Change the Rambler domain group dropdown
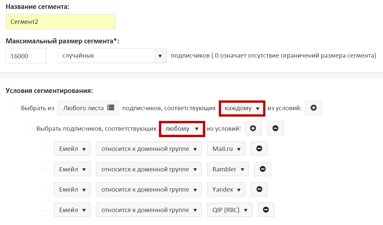The width and height of the screenshot is (383, 225). tap(228, 169)
